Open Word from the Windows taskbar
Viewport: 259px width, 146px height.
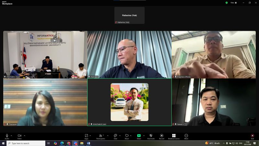pos(88,143)
